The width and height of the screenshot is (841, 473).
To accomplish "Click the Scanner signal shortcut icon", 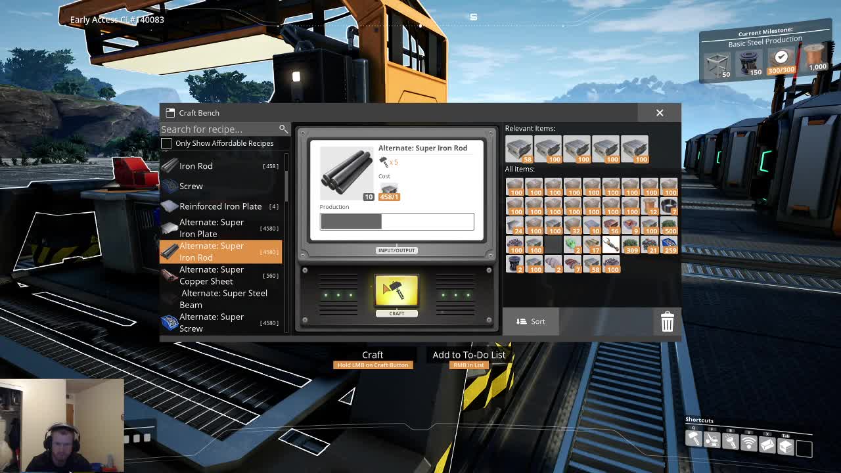I will pos(749,443).
